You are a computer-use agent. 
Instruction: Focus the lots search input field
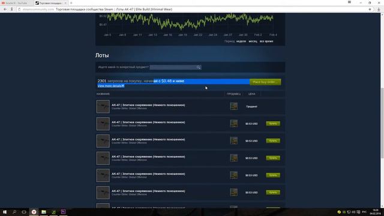pyautogui.click(x=173, y=67)
